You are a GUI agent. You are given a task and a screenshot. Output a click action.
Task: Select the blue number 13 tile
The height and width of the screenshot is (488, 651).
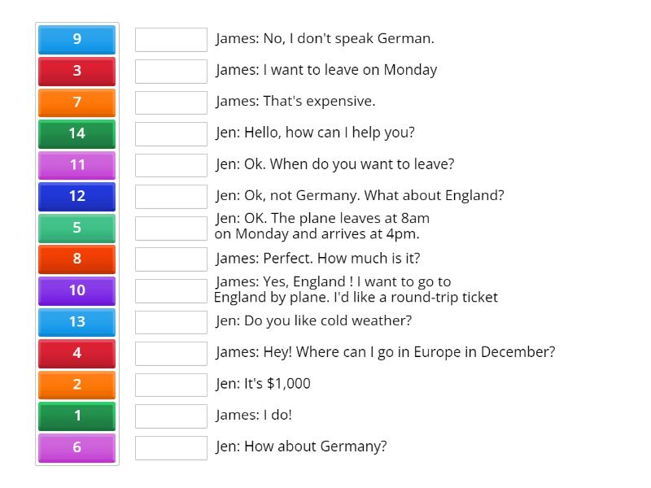pyautogui.click(x=76, y=322)
